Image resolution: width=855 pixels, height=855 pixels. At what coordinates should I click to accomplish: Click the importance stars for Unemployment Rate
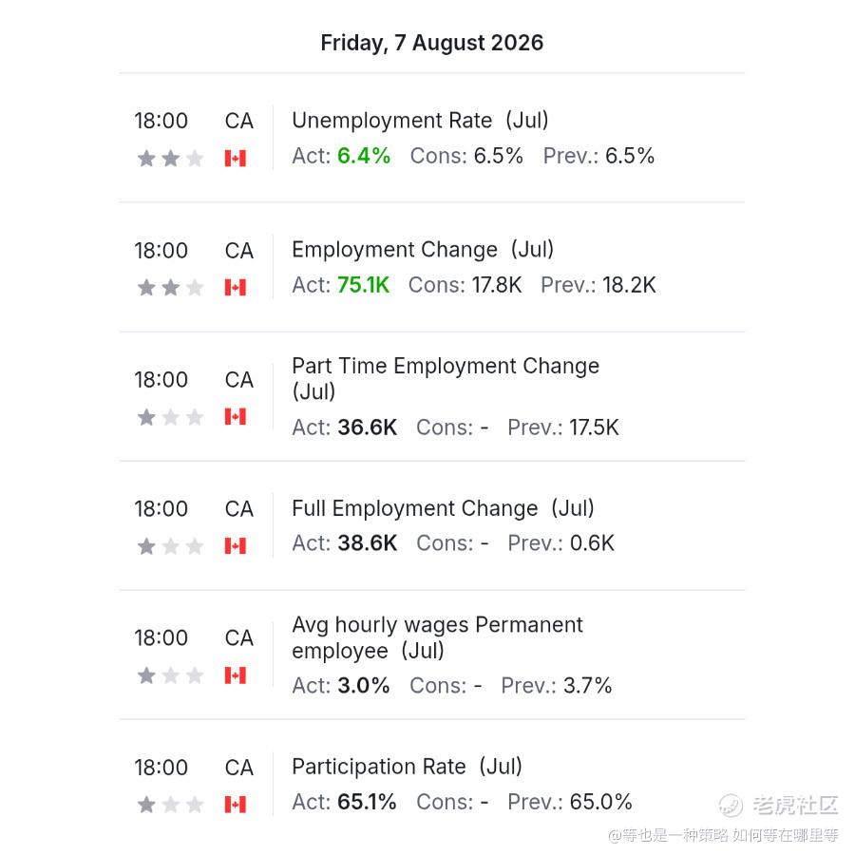click(170, 158)
